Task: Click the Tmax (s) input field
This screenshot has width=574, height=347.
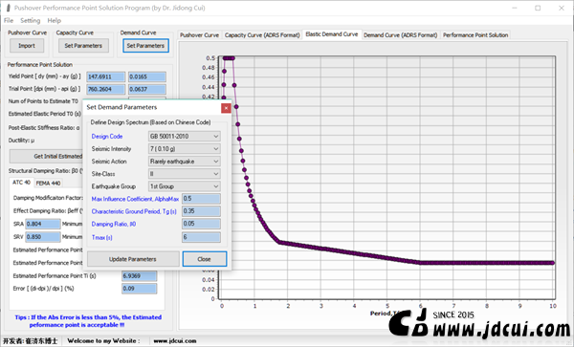Action: point(201,237)
